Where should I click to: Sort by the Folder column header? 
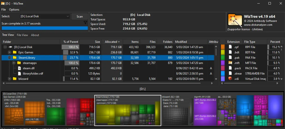[31, 42]
